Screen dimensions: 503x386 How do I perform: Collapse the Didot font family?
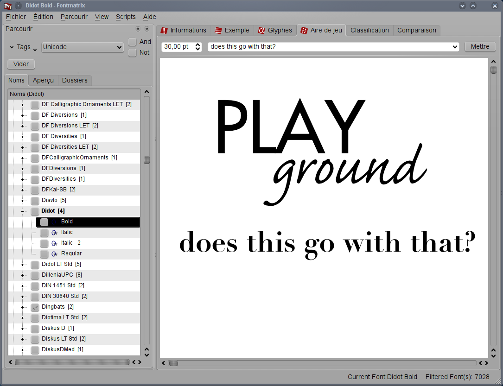[22, 211]
